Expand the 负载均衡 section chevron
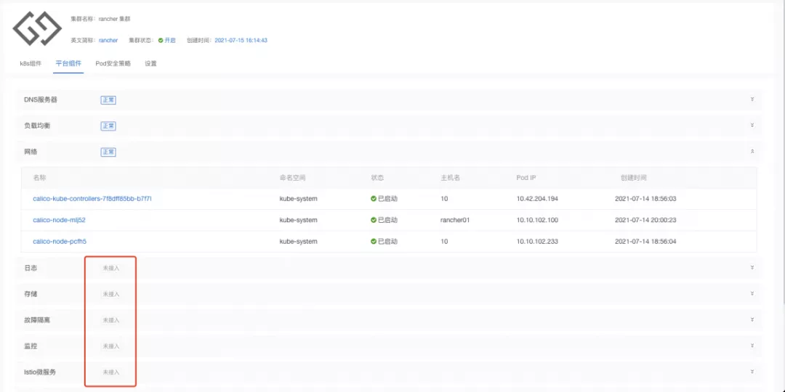Screen dimensions: 785x392 point(752,126)
